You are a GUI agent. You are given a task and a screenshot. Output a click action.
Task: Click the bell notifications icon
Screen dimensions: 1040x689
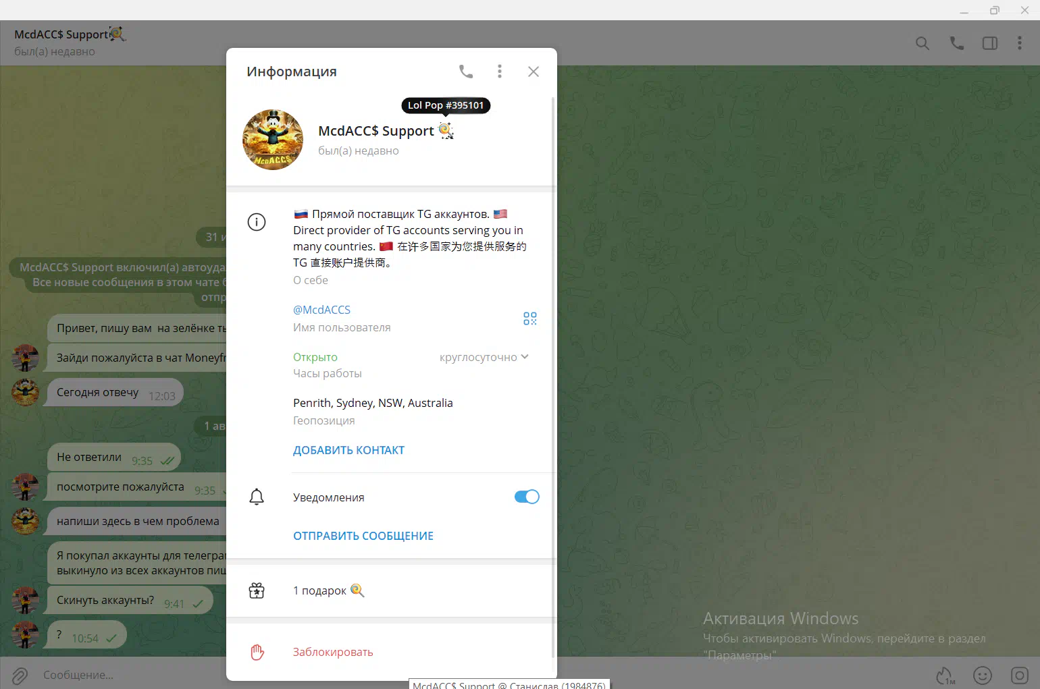click(x=257, y=497)
